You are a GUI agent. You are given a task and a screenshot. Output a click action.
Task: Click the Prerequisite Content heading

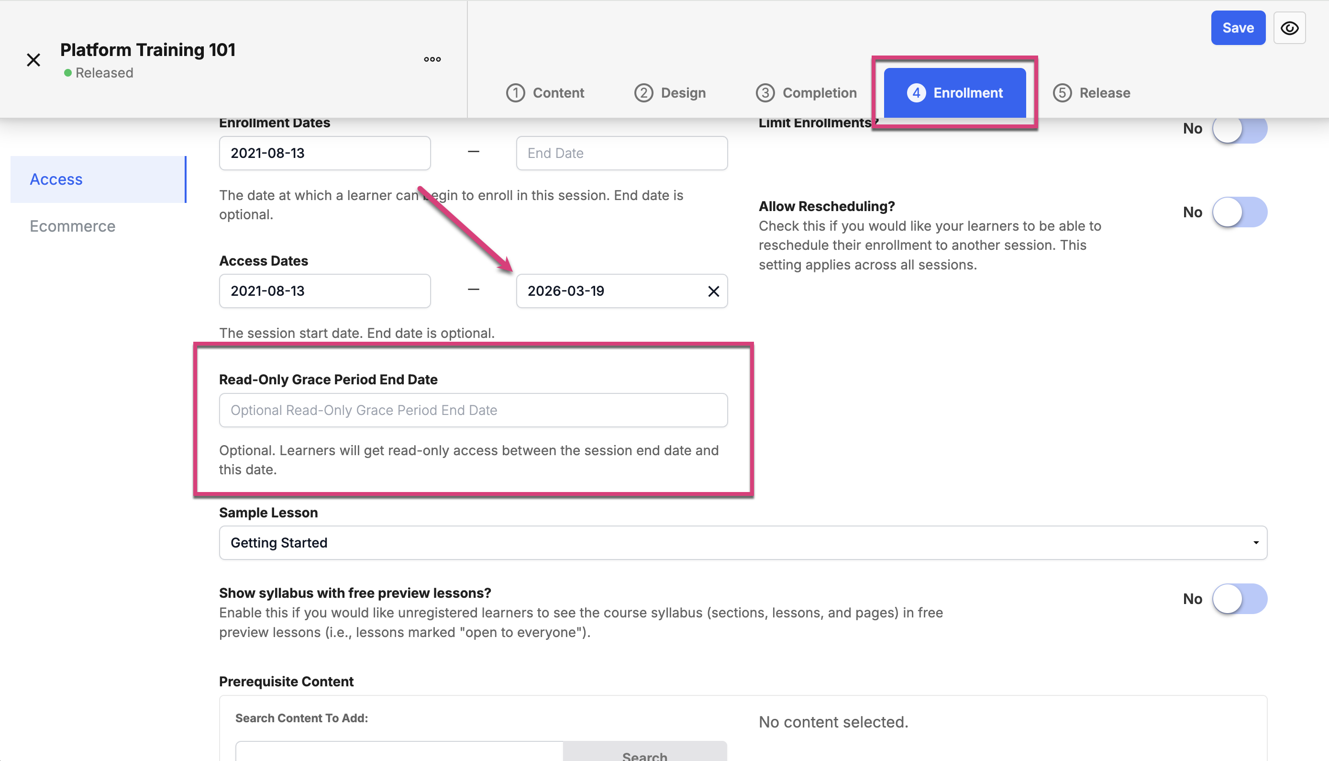click(x=286, y=682)
